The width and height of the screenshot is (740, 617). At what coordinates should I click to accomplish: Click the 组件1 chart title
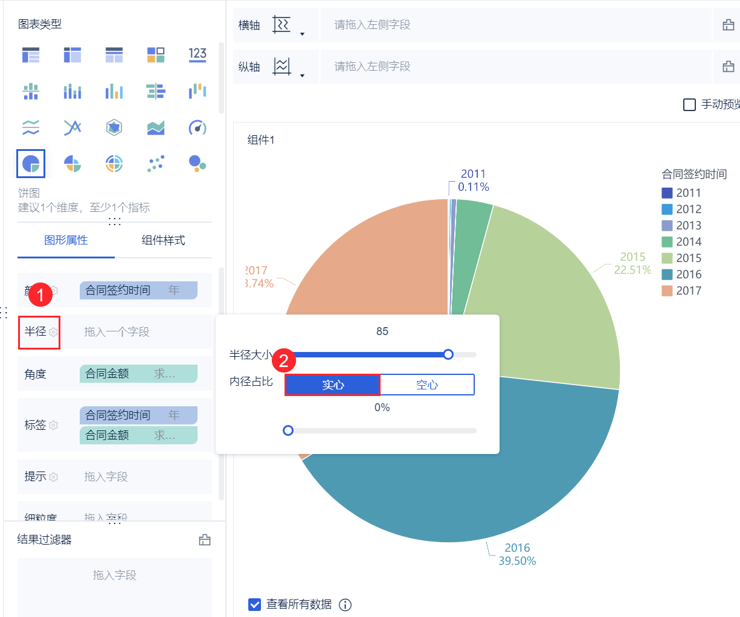coord(261,140)
